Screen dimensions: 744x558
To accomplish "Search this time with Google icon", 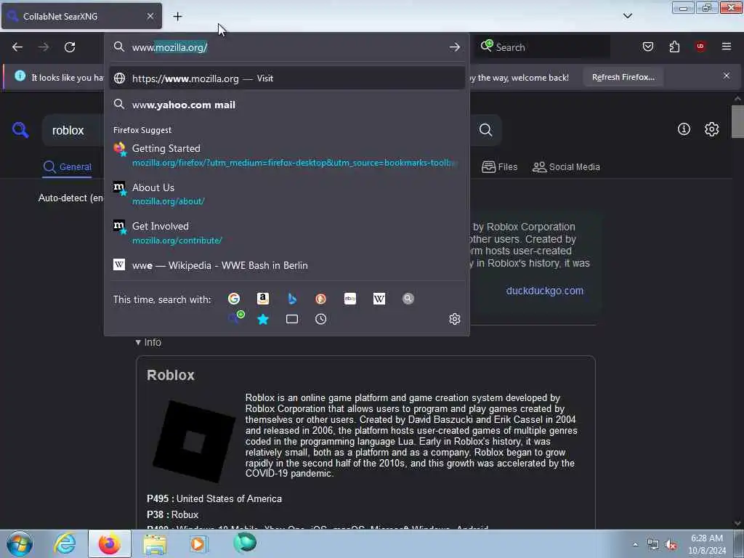I will point(234,299).
